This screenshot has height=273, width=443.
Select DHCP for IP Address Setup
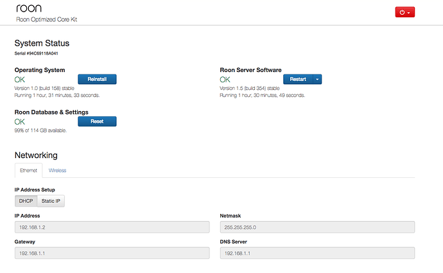(26, 201)
